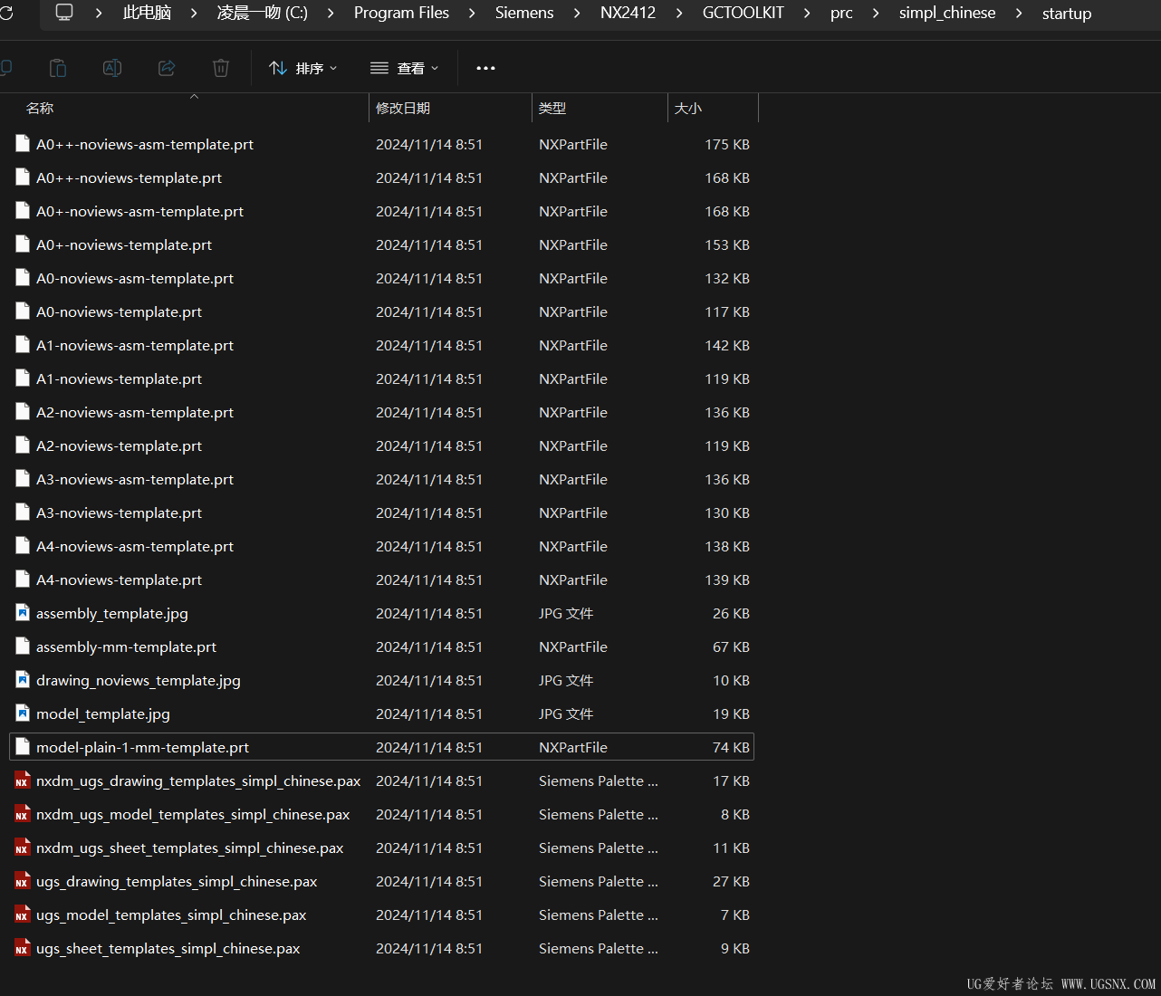Screen dimensions: 1161x996
Task: Click the assembly_template.jpg image icon
Action: tap(23, 612)
